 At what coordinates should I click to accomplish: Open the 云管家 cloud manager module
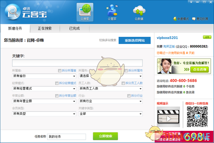point(112,12)
